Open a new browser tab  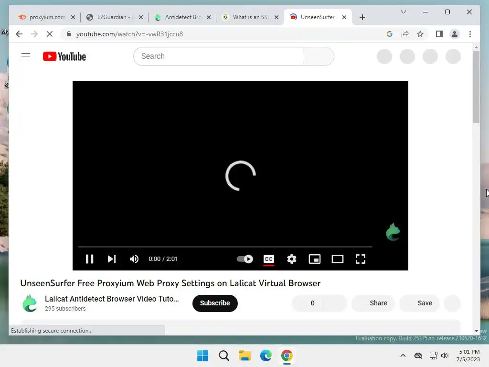click(362, 17)
